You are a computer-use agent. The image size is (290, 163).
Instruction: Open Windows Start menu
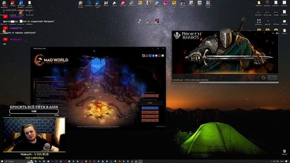click(1, 161)
